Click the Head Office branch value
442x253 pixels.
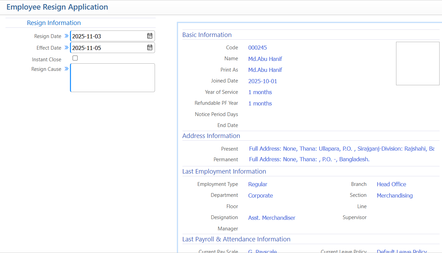tap(391, 184)
